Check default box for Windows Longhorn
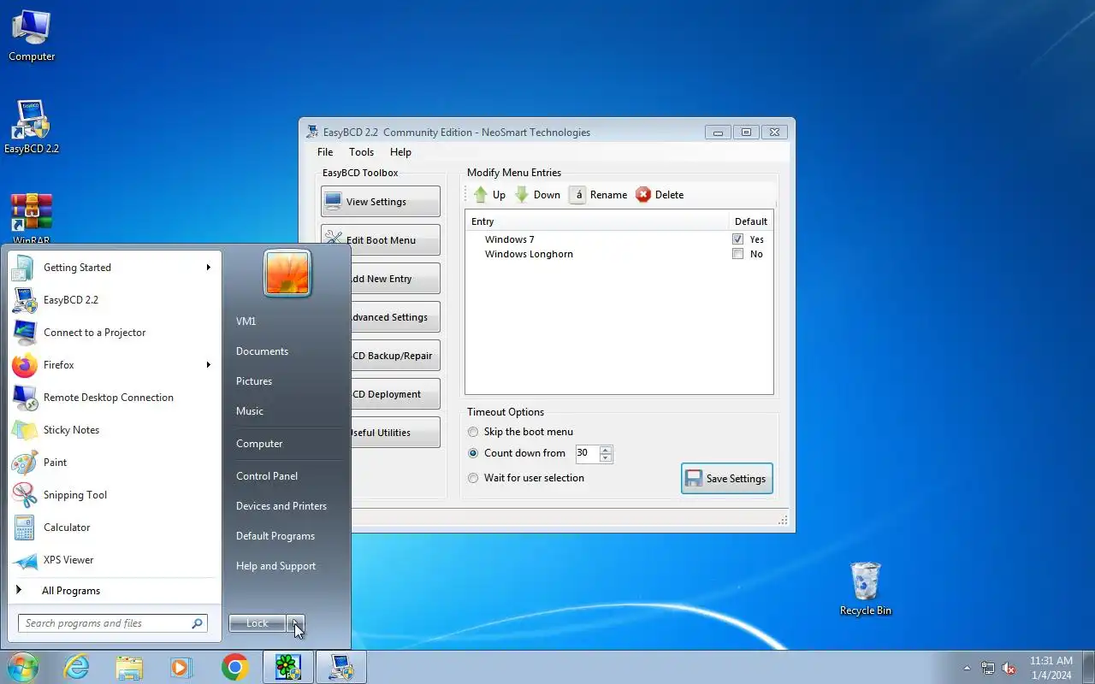Viewport: 1095px width, 684px height. (737, 254)
